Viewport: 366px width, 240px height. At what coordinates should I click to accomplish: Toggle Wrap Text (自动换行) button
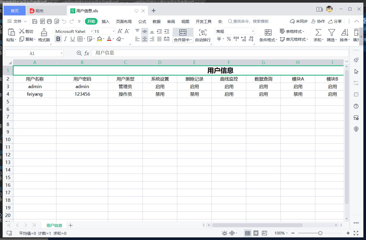coord(203,32)
